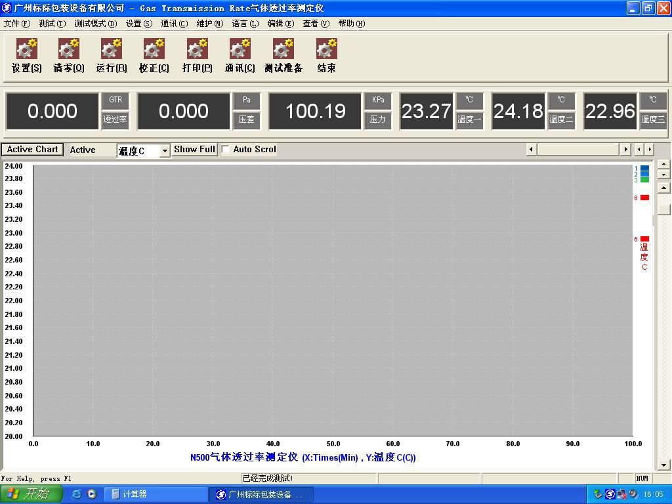The width and height of the screenshot is (672, 504).
Task: Click the small left stepper arrow beside scrollbar
Action: click(639, 149)
